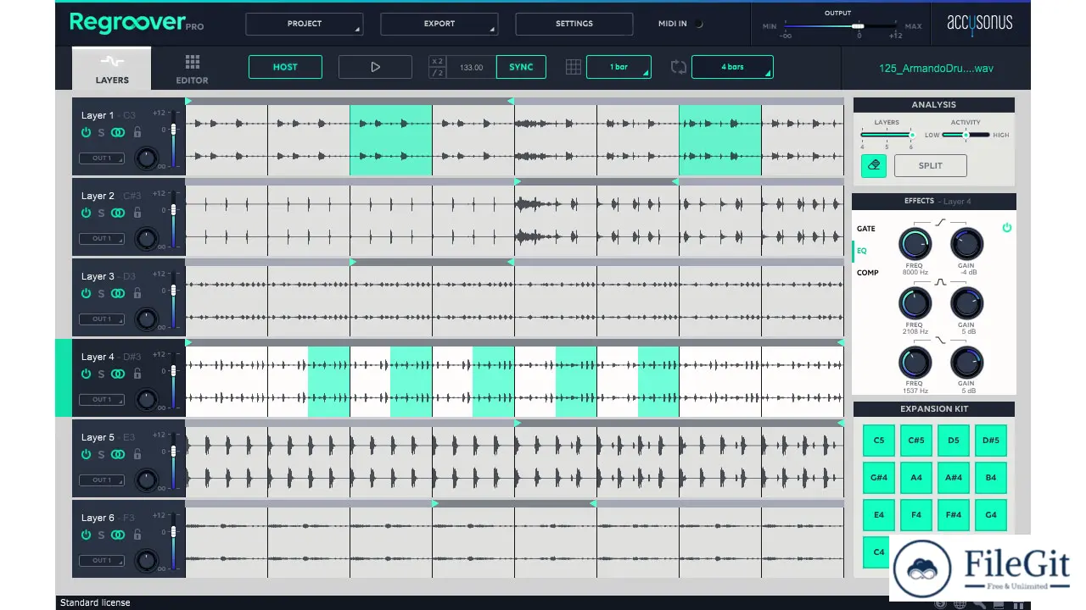The image size is (1086, 610).
Task: Open the PROJECT dropdown menu
Action: pyautogui.click(x=305, y=24)
